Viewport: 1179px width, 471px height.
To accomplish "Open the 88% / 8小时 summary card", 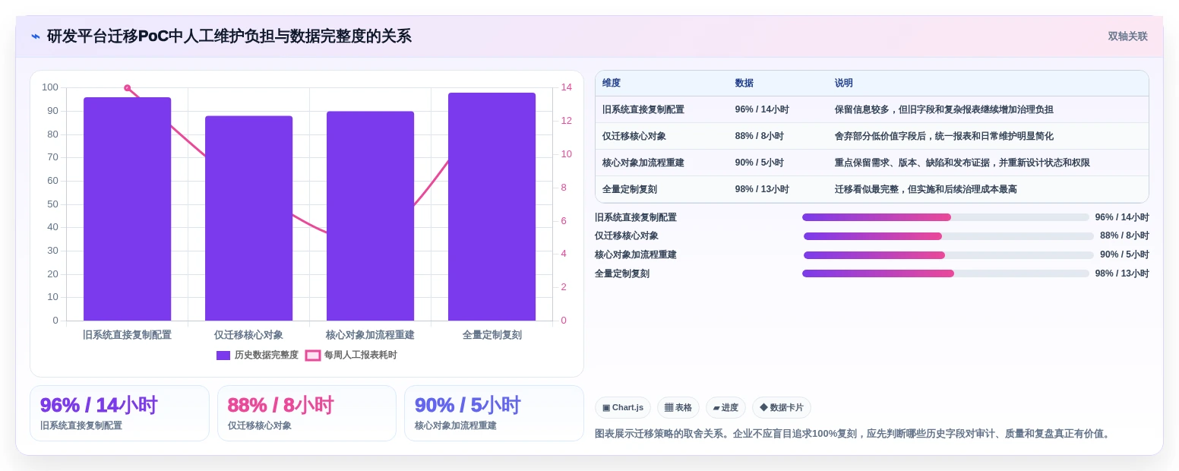I will (307, 413).
